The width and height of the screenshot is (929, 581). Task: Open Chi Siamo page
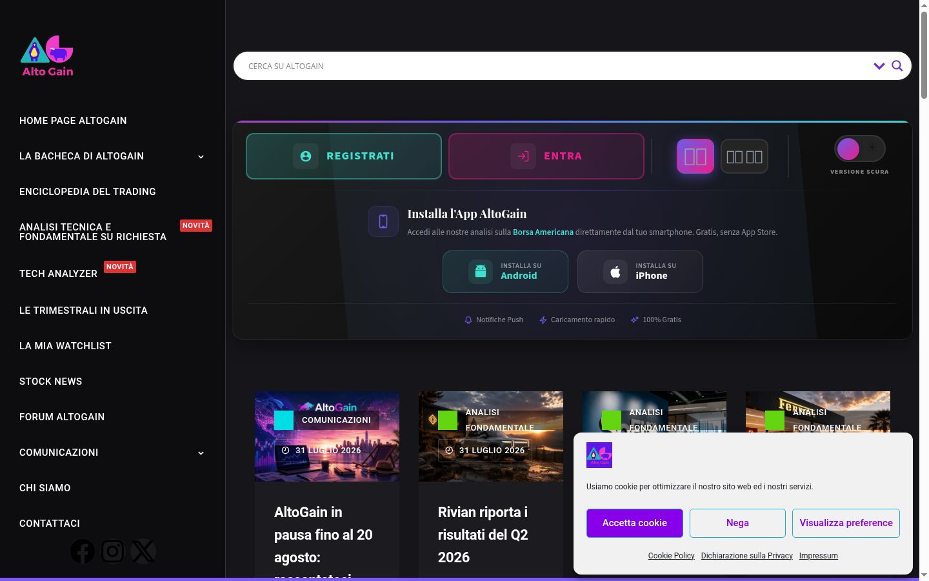click(x=45, y=488)
